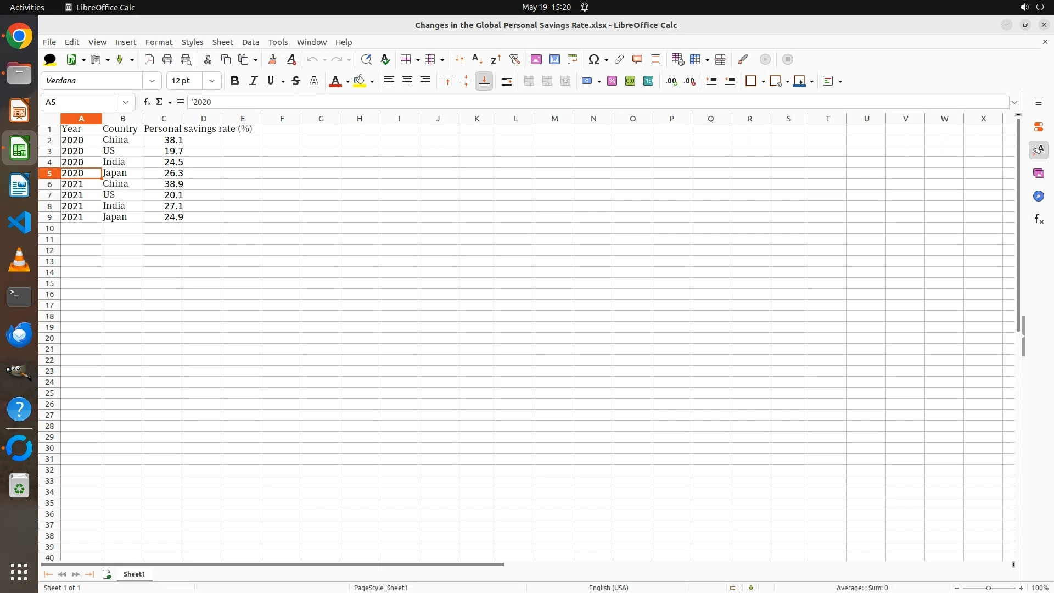Open the sidebar Navigator panel
Image resolution: width=1054 pixels, height=593 pixels.
pos(1038,197)
